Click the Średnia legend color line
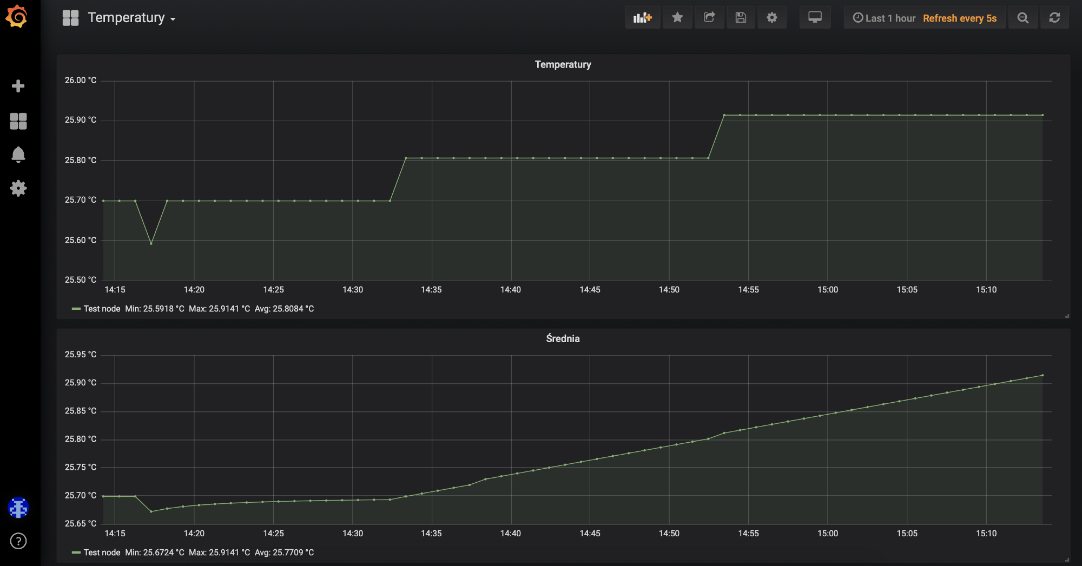This screenshot has height=566, width=1082. [x=76, y=552]
